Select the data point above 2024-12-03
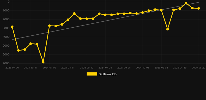The image size is (206, 100). 143,12
